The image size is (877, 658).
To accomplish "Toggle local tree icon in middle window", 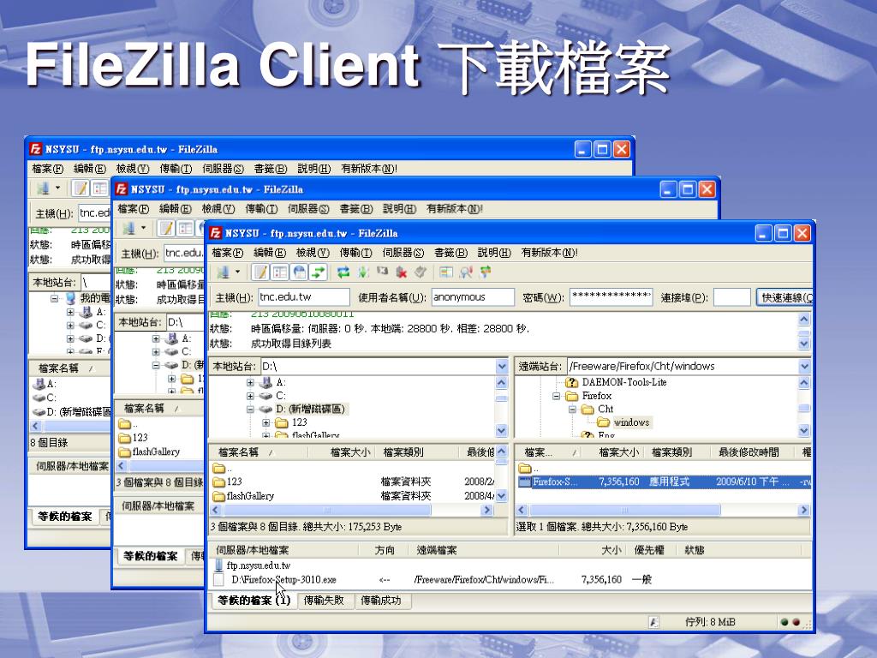I will pos(185,228).
